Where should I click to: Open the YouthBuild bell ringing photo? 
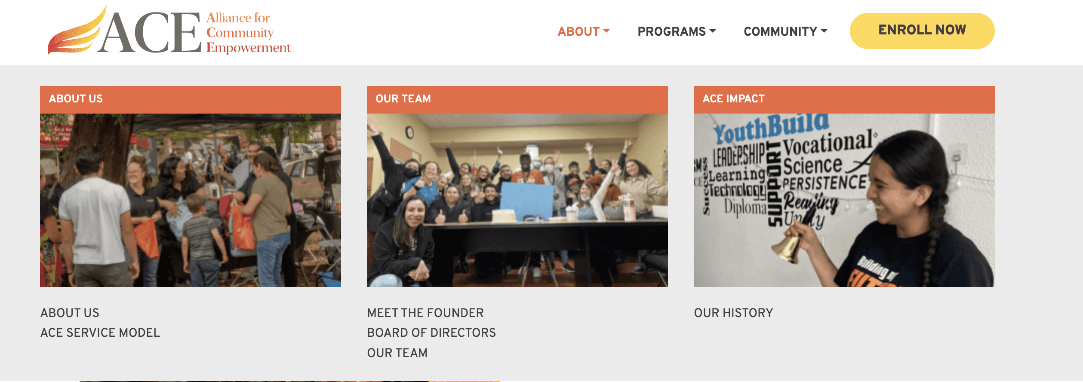coord(844,200)
